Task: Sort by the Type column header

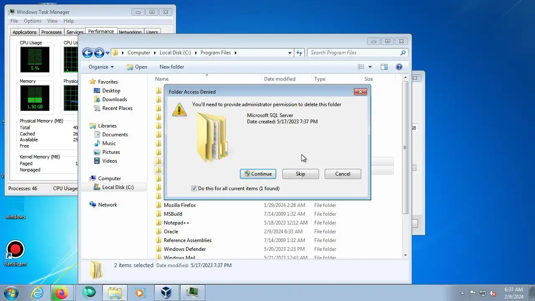Action: 320,79
